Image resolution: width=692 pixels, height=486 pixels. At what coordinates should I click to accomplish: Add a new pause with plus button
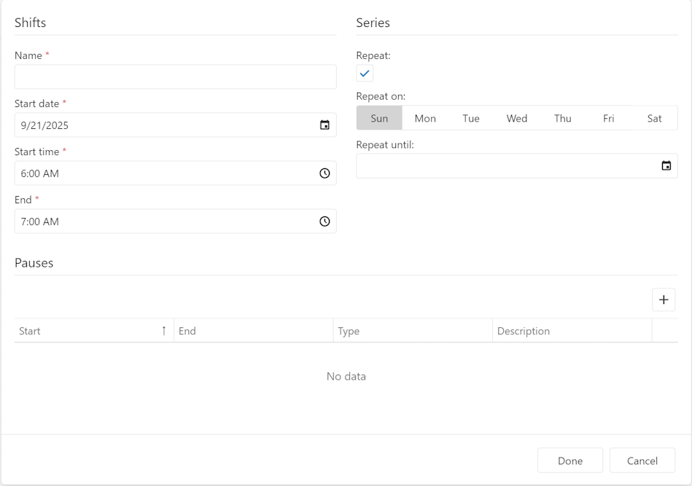[663, 299]
